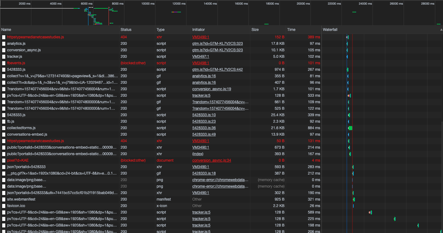
Task: Open the VM3498:1 initiator link for fbevents.js
Action: click(201, 63)
